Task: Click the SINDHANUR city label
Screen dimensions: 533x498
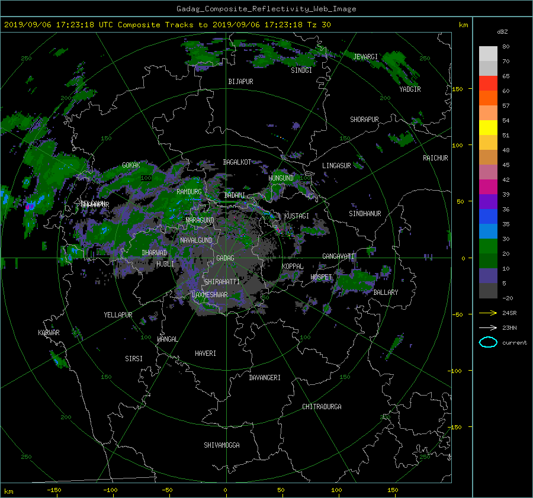Action: tap(365, 214)
